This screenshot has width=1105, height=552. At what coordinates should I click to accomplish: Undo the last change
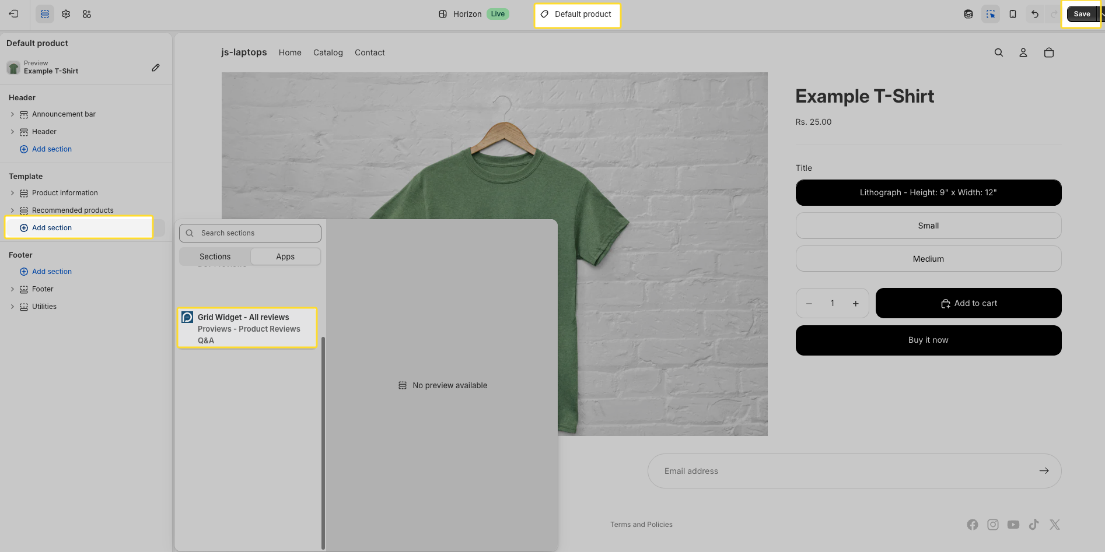(1034, 13)
